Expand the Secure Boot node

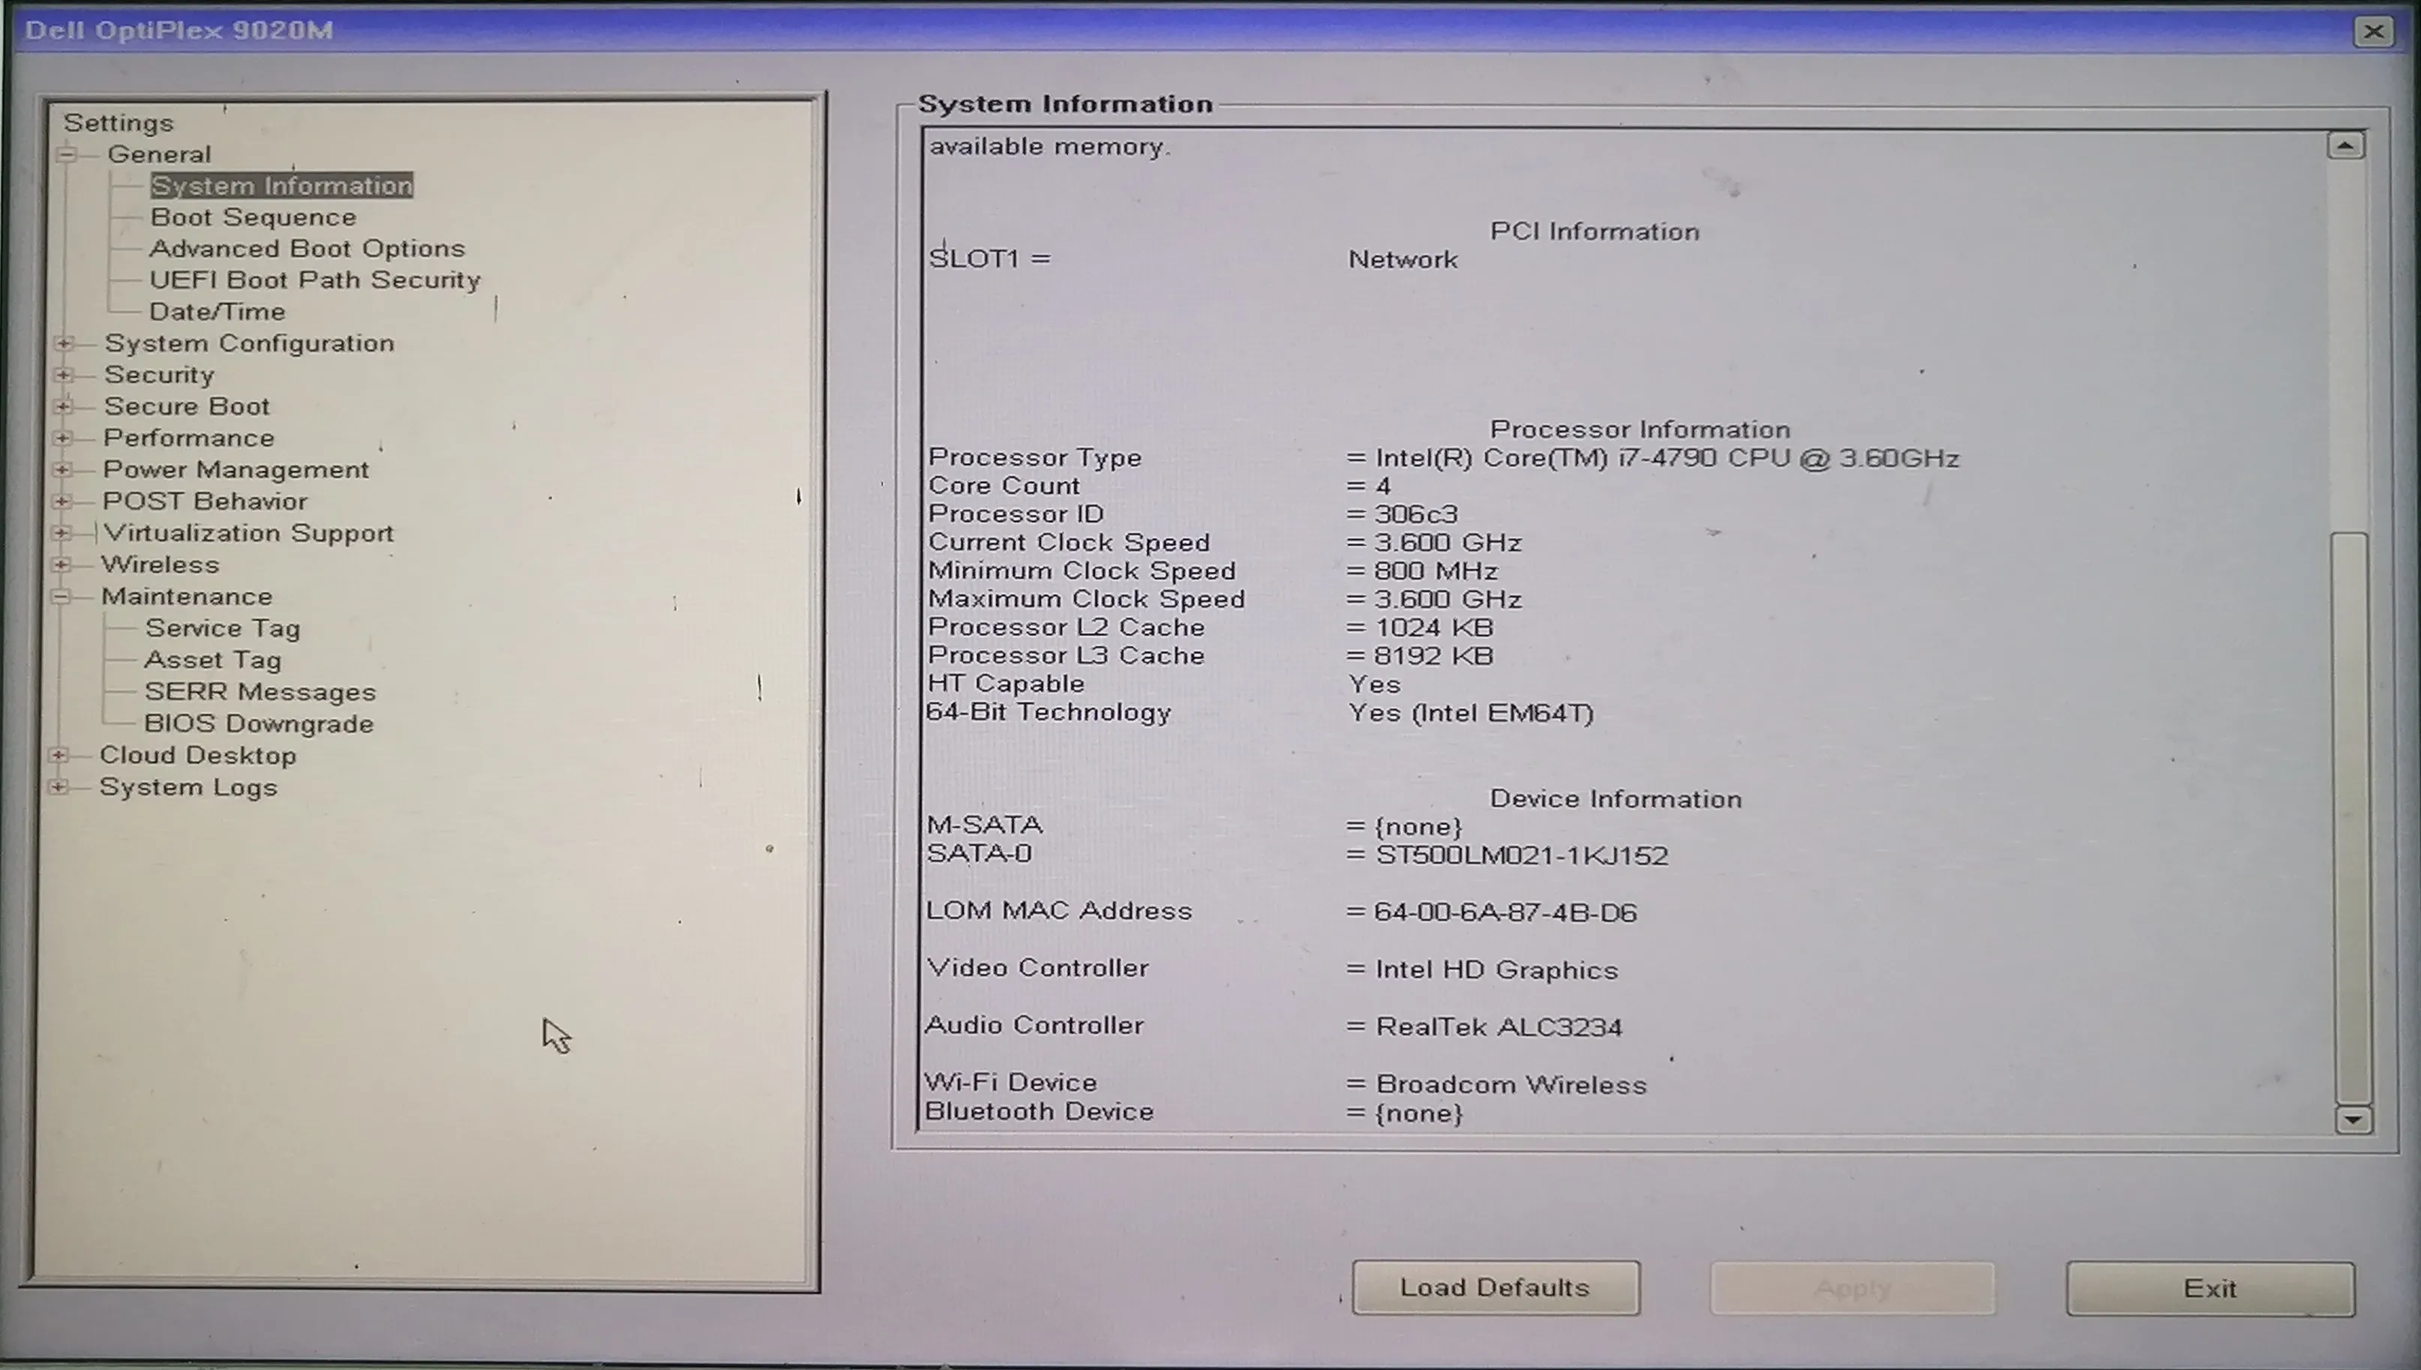click(64, 406)
